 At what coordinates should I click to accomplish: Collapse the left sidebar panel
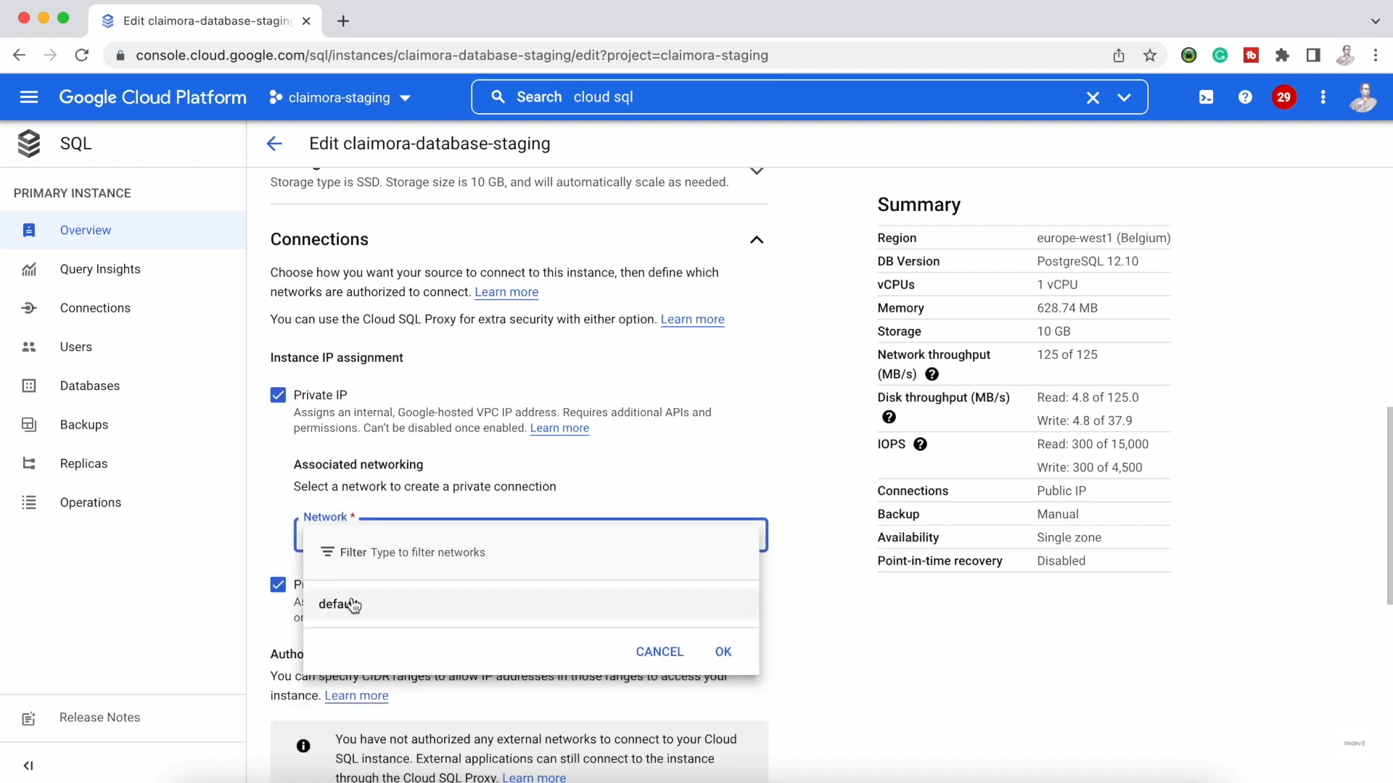(x=28, y=766)
